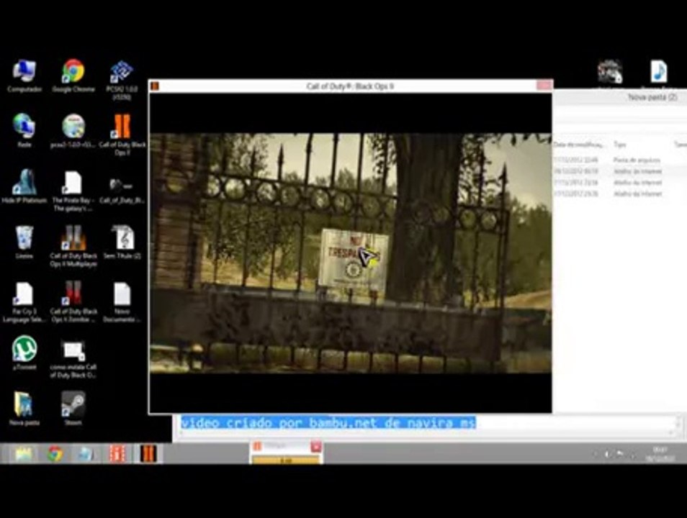Click the No Trespassing sign in game video

[x=354, y=261]
